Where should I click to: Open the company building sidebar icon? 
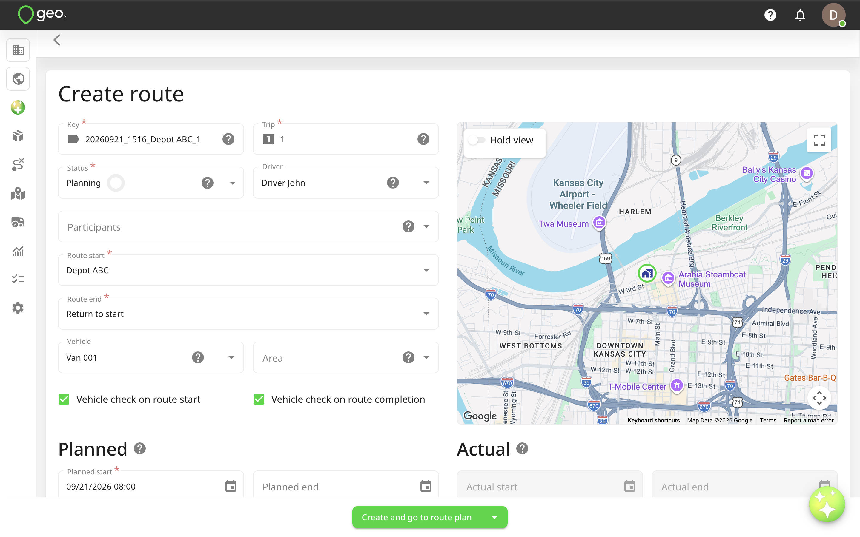tap(18, 50)
